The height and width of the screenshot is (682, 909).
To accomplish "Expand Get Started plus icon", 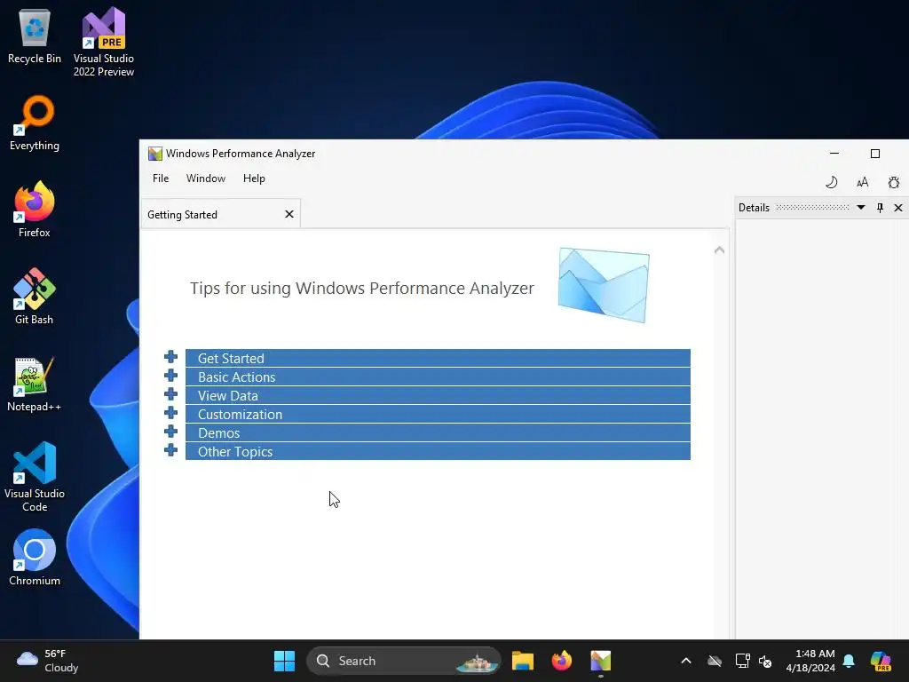I will (x=170, y=357).
